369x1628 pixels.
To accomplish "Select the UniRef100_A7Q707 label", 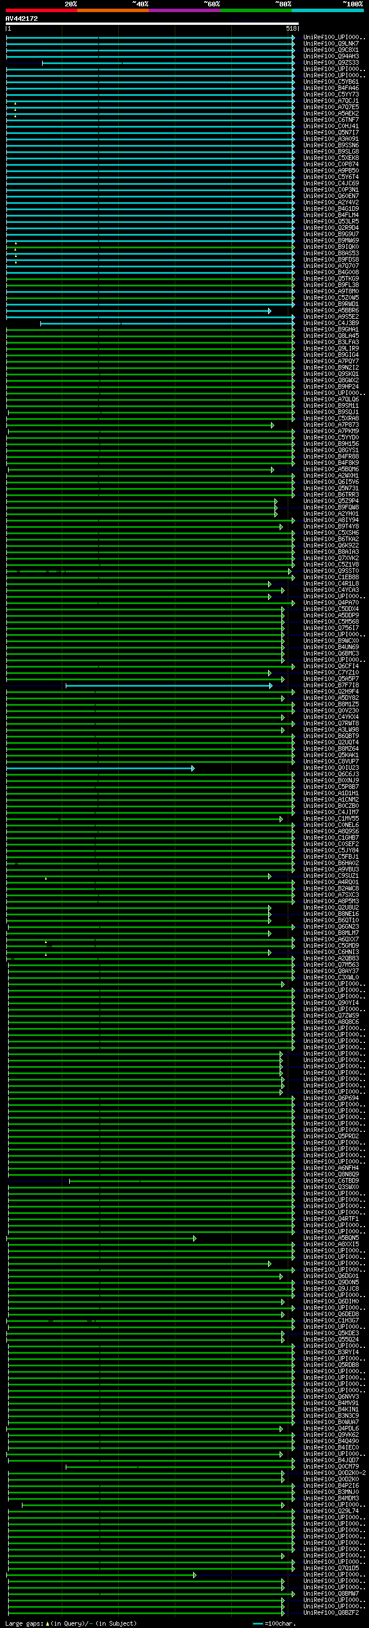I will pos(331,266).
